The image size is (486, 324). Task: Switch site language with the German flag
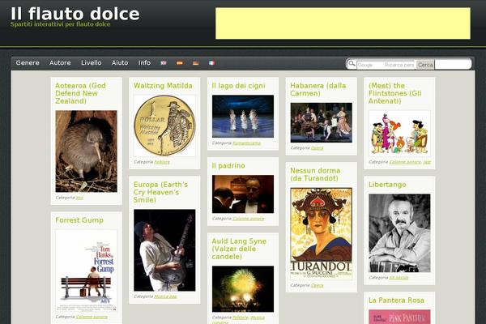[195, 63]
